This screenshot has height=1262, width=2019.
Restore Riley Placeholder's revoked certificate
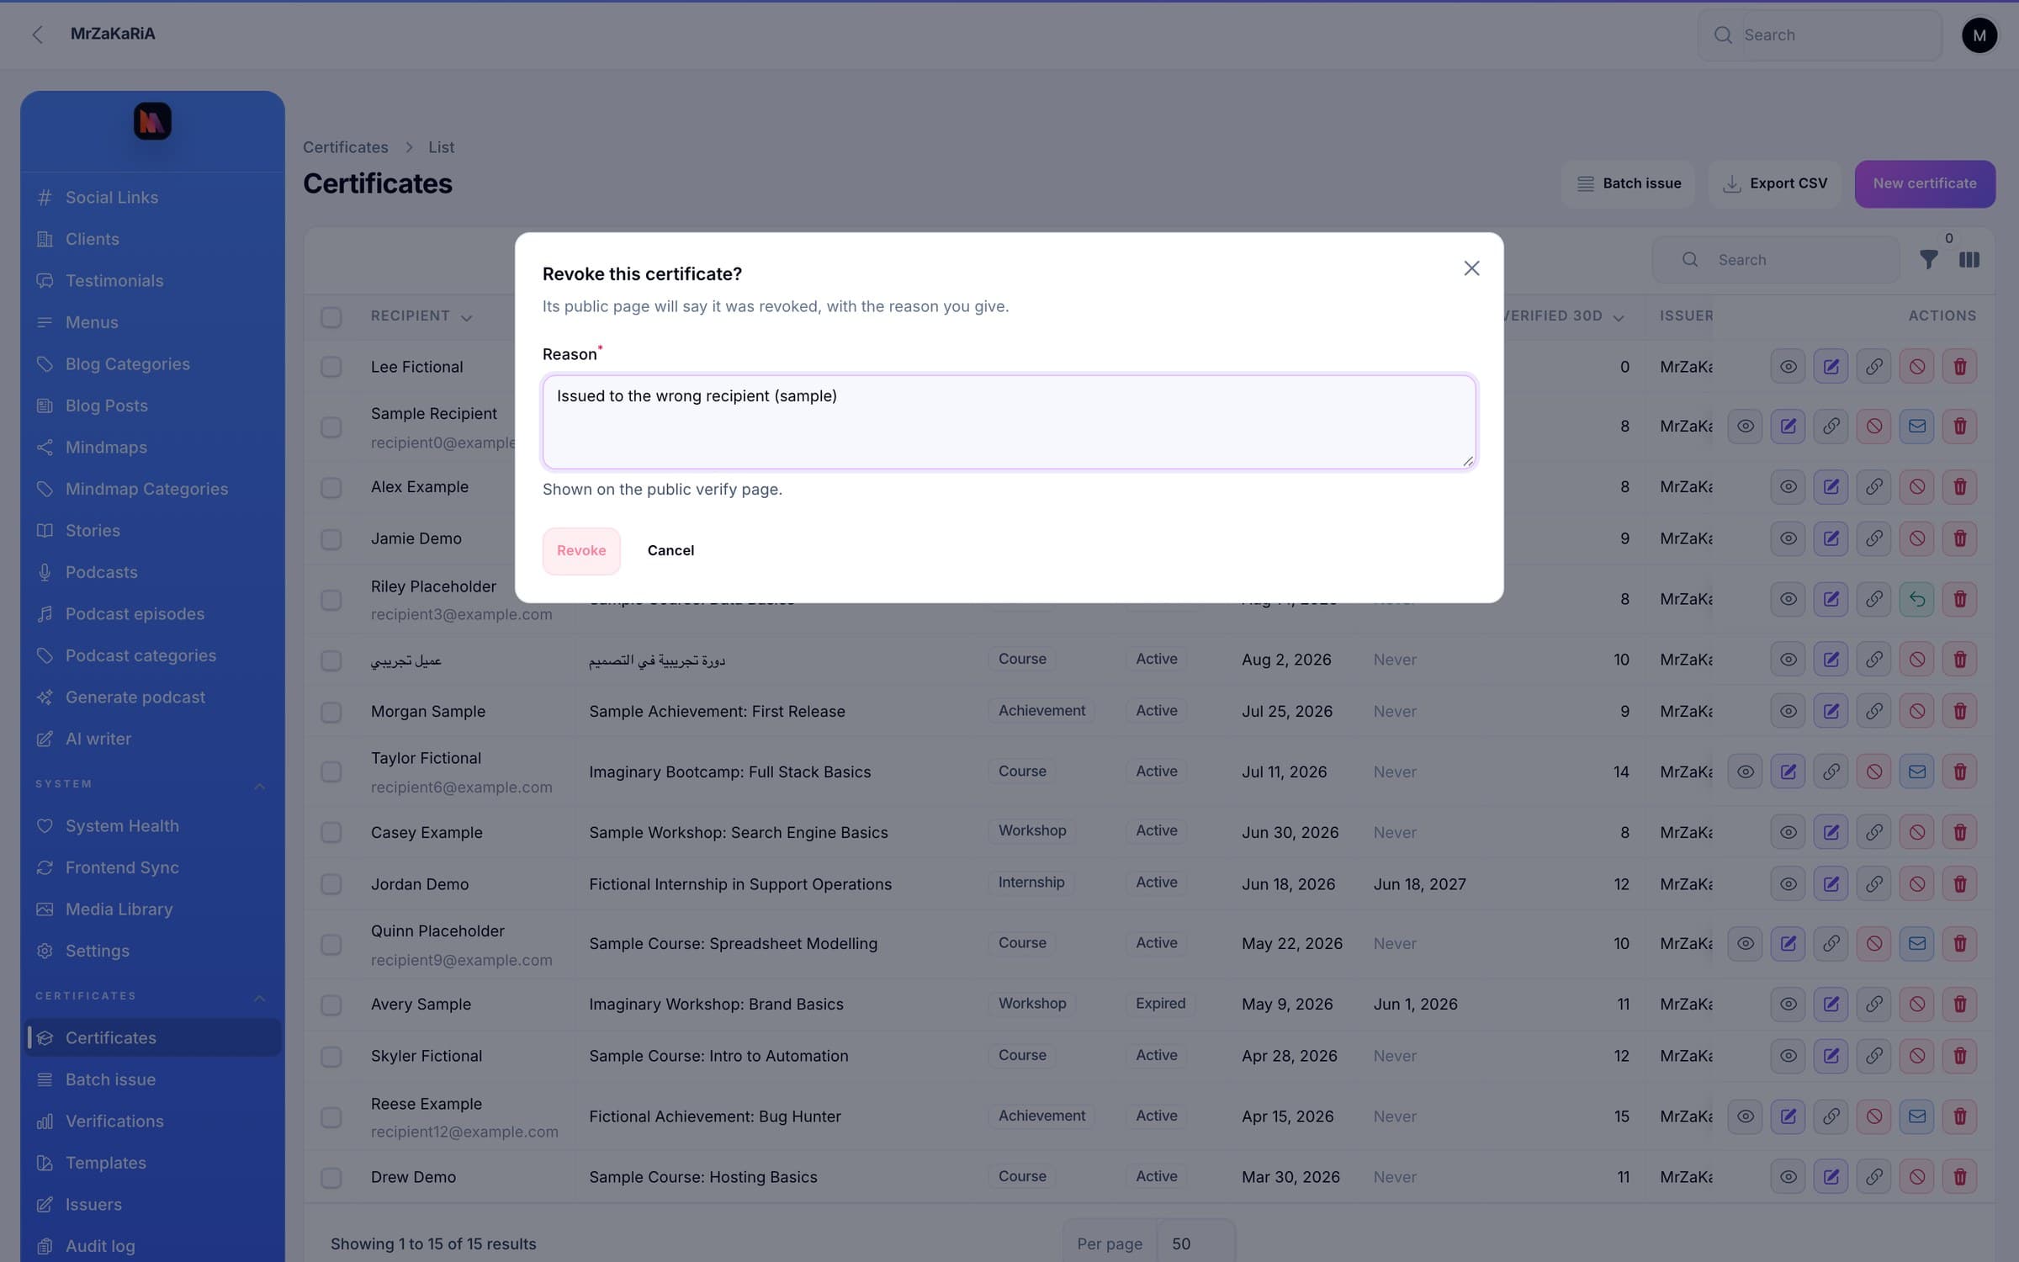[x=1916, y=599]
